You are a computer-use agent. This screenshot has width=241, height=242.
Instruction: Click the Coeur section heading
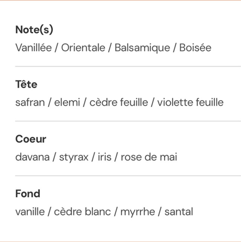(31, 139)
